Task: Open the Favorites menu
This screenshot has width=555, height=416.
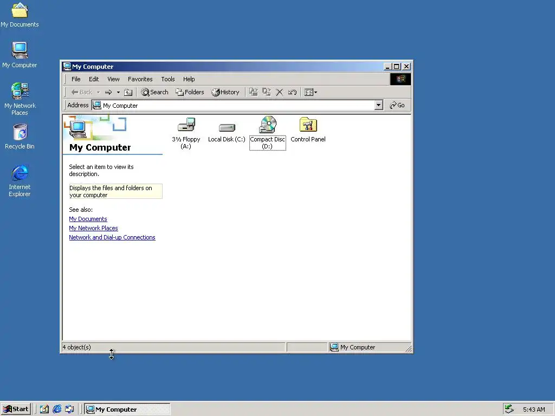Action: coord(140,79)
